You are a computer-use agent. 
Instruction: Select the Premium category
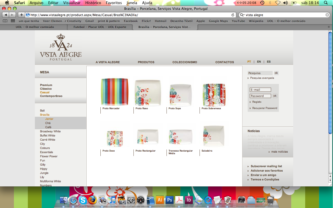(46, 85)
